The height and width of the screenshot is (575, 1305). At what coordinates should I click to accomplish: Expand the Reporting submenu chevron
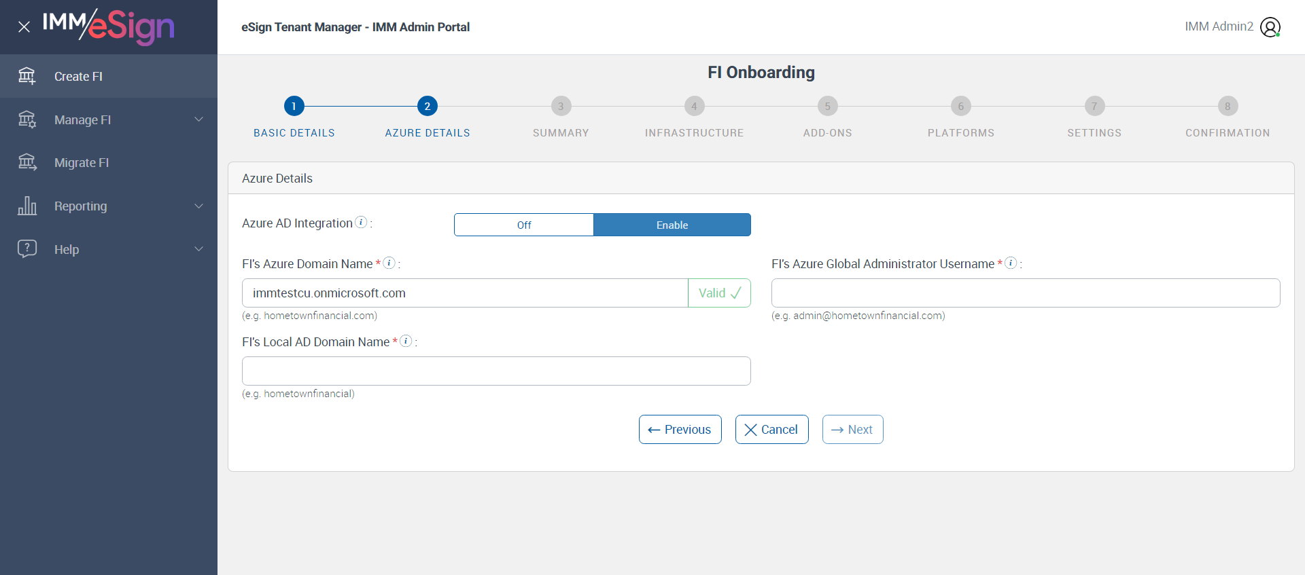(x=199, y=206)
